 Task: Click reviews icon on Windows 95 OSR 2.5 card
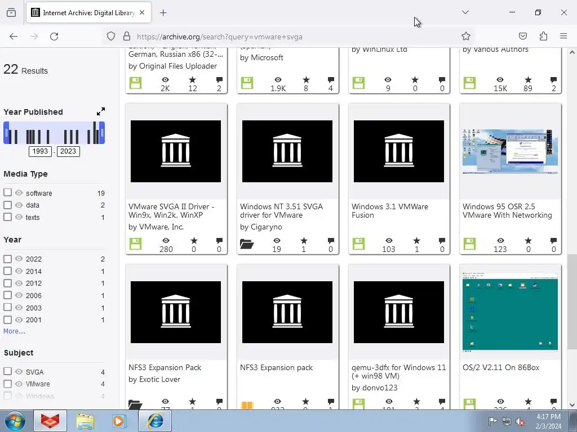coord(553,241)
